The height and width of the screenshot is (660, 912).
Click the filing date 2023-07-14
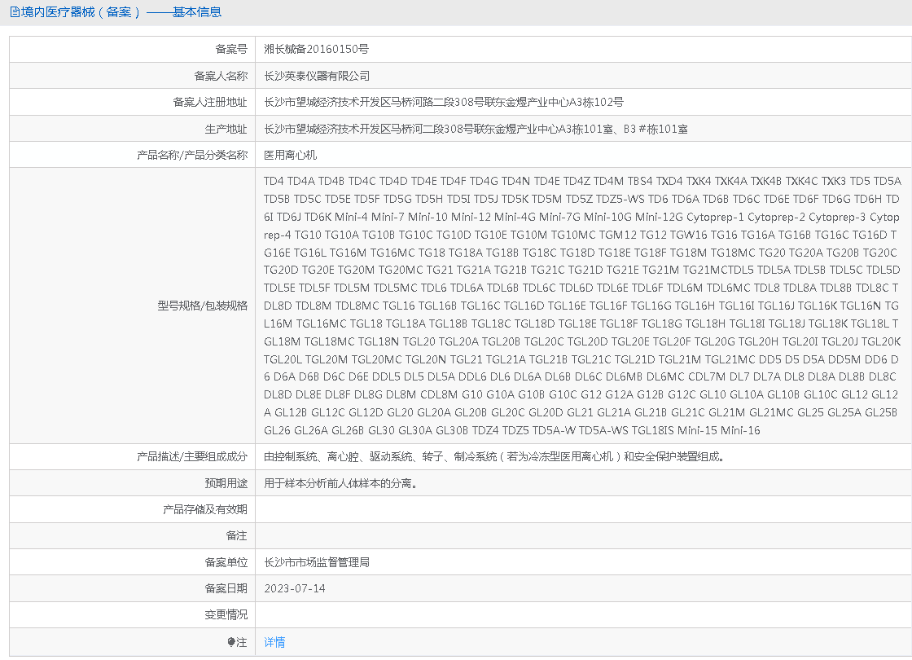point(295,588)
